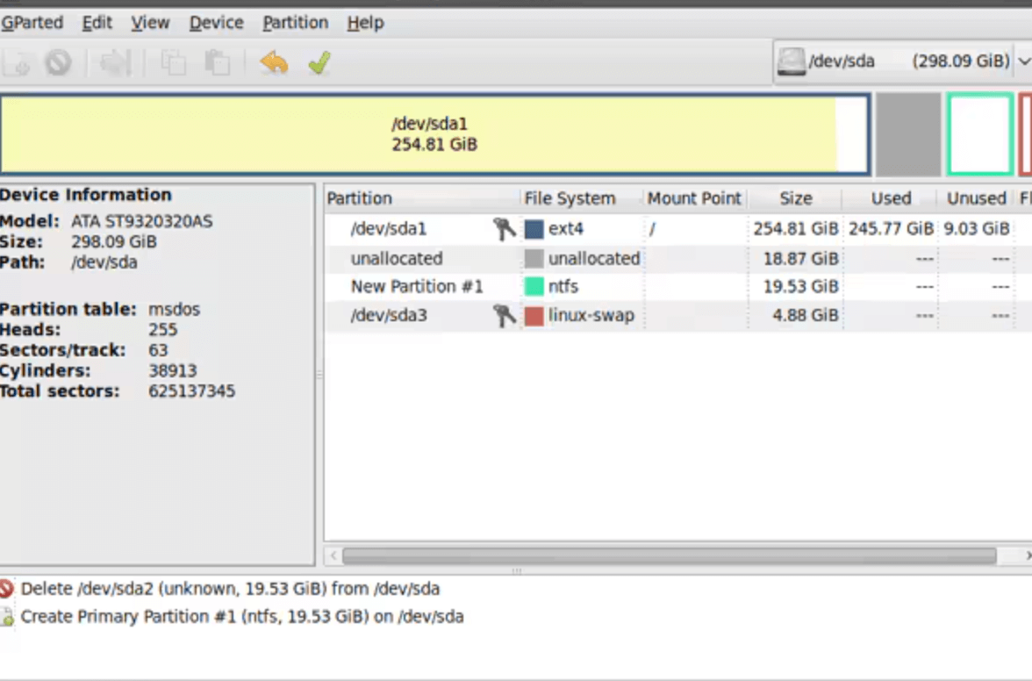
Task: Open the Partition menu
Action: coord(295,23)
